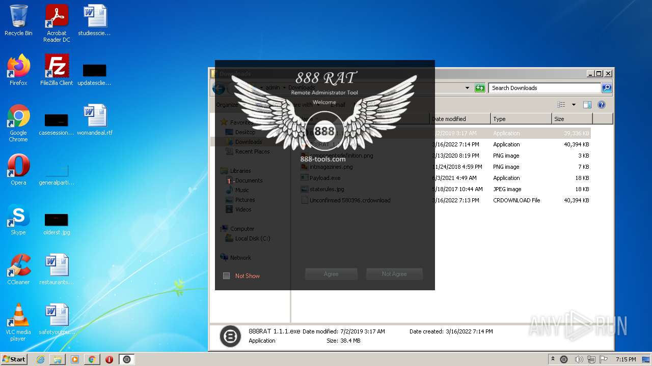Viewport: 652px width, 366px height.
Task: Open Windows Media Player from taskbar
Action: 75,359
